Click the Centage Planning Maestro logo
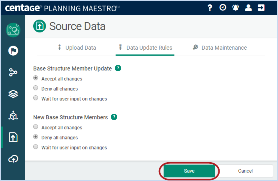The height and width of the screenshot is (181, 278). pos(62,8)
